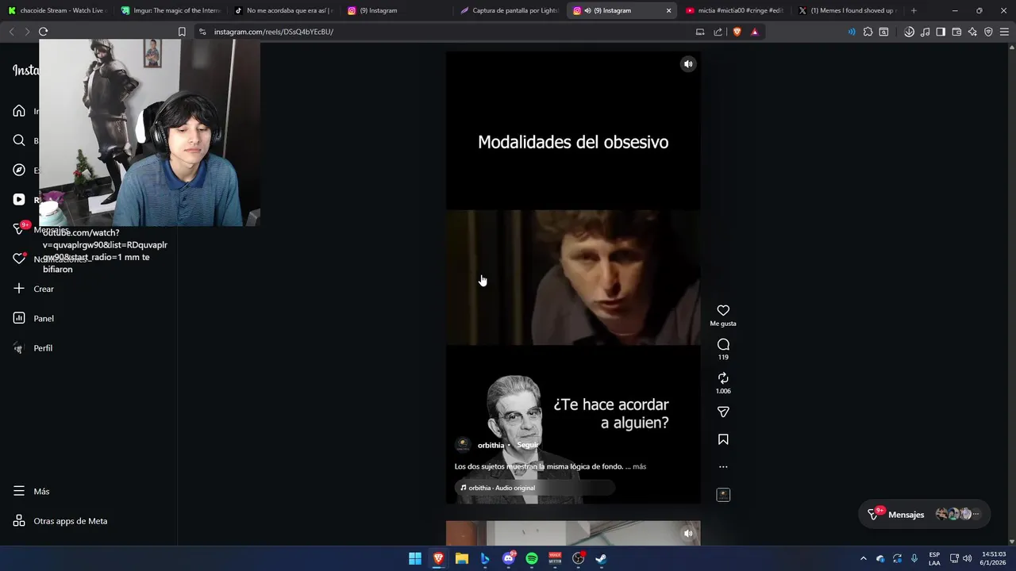This screenshot has height=571, width=1016.
Task: Open orbithia's profile from username
Action: pos(491,445)
